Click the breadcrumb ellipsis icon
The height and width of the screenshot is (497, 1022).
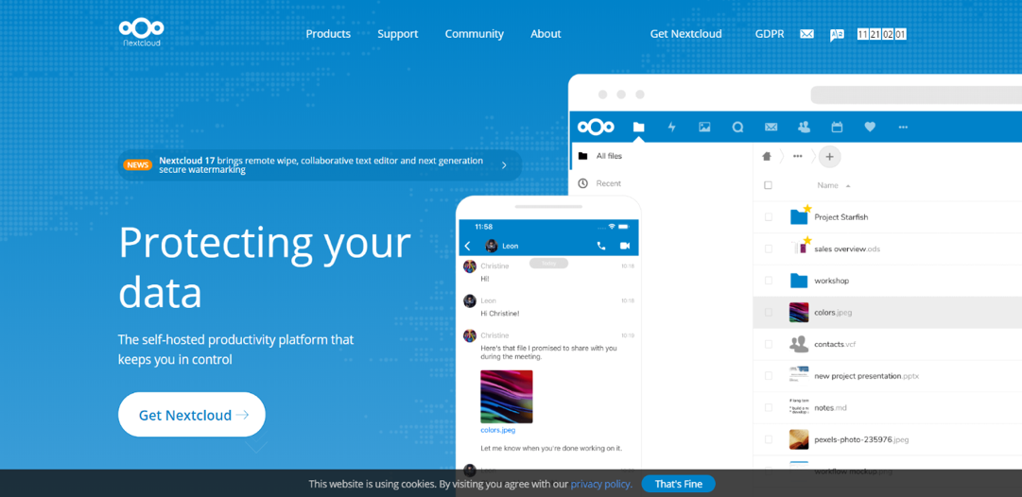coord(798,156)
